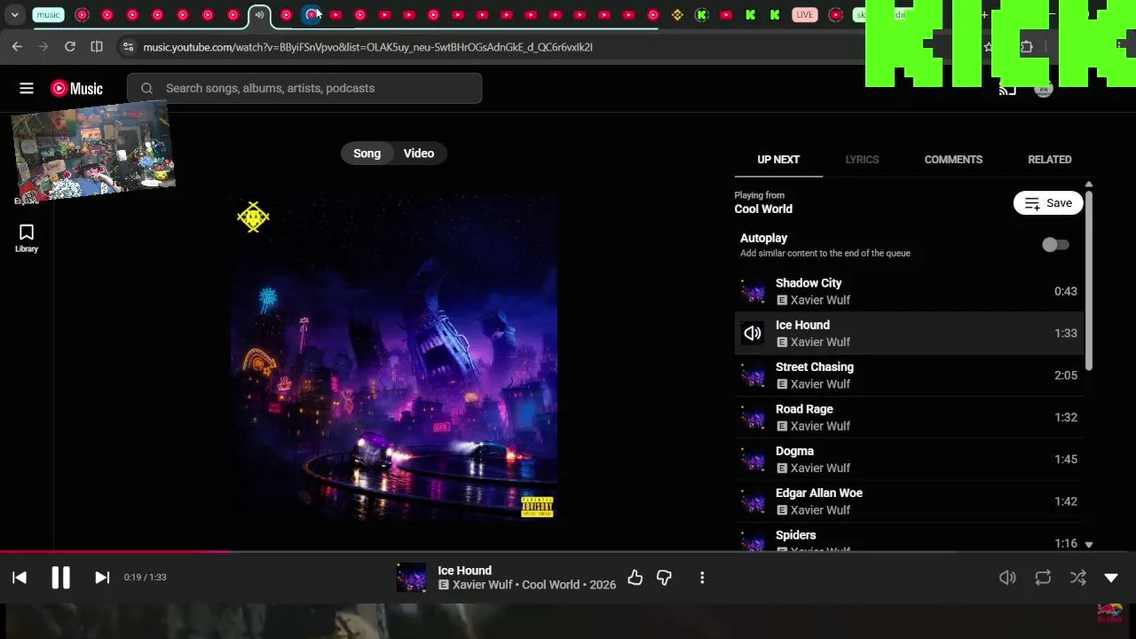Play Shadow City from the queue
The width and height of the screenshot is (1136, 639).
909,291
